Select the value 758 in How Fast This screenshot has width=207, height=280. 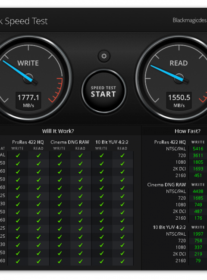198,240
